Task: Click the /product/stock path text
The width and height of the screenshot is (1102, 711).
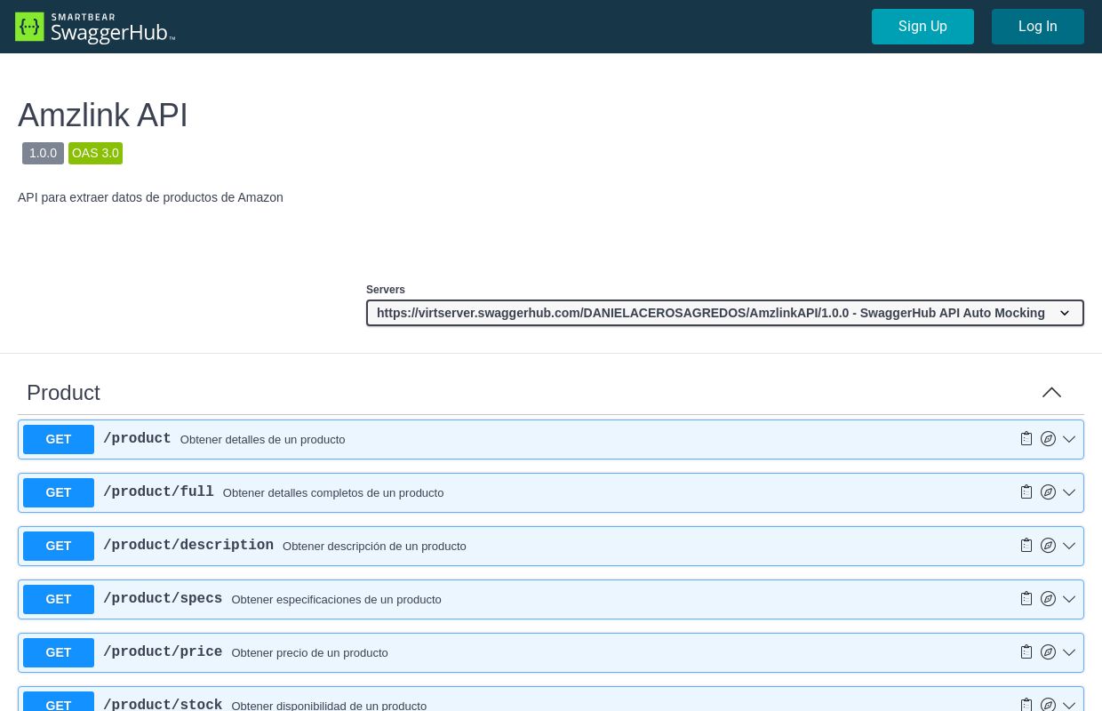Action: click(x=163, y=704)
